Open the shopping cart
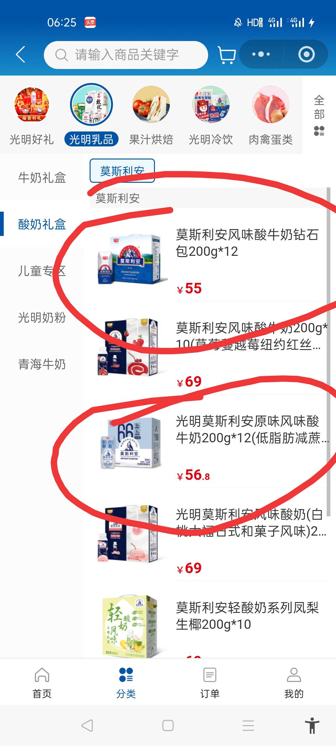 tap(226, 55)
